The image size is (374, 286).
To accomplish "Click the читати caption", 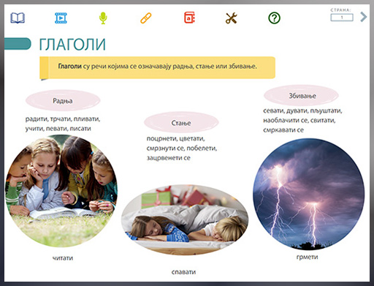I will tap(63, 258).
